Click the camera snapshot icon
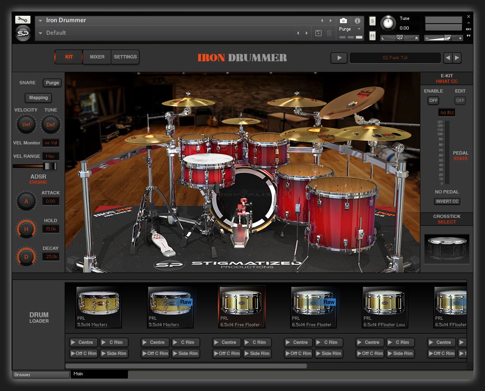485x391 pixels. click(x=343, y=21)
